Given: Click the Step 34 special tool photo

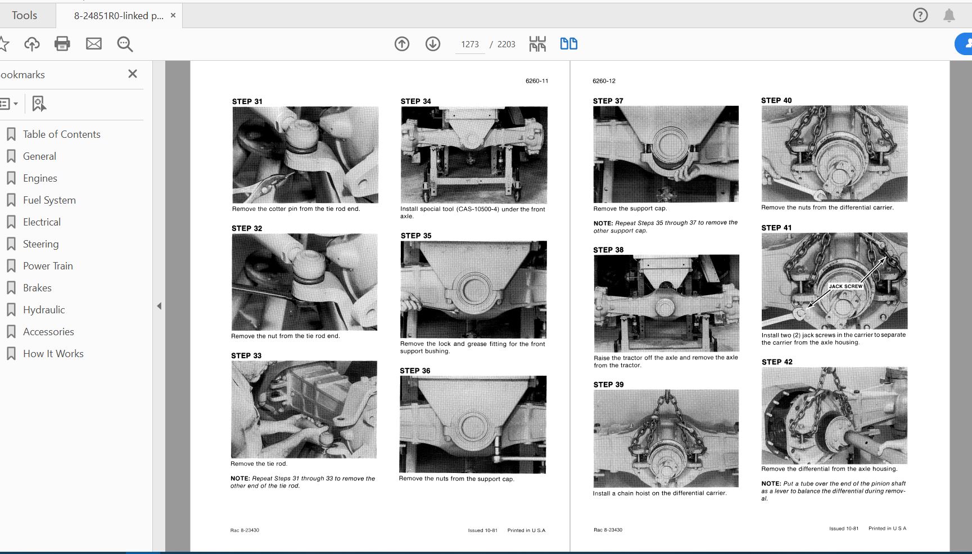Looking at the screenshot, I should (474, 155).
